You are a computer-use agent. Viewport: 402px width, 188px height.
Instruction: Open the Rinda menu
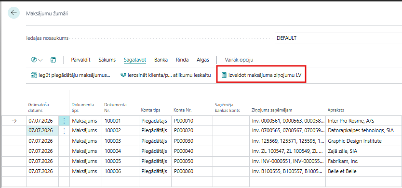(x=182, y=60)
